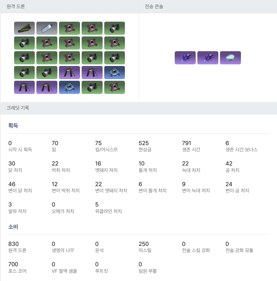This screenshot has width=277, height=281.
Task: Click the 현상금 label
Action: pyautogui.click(x=145, y=150)
